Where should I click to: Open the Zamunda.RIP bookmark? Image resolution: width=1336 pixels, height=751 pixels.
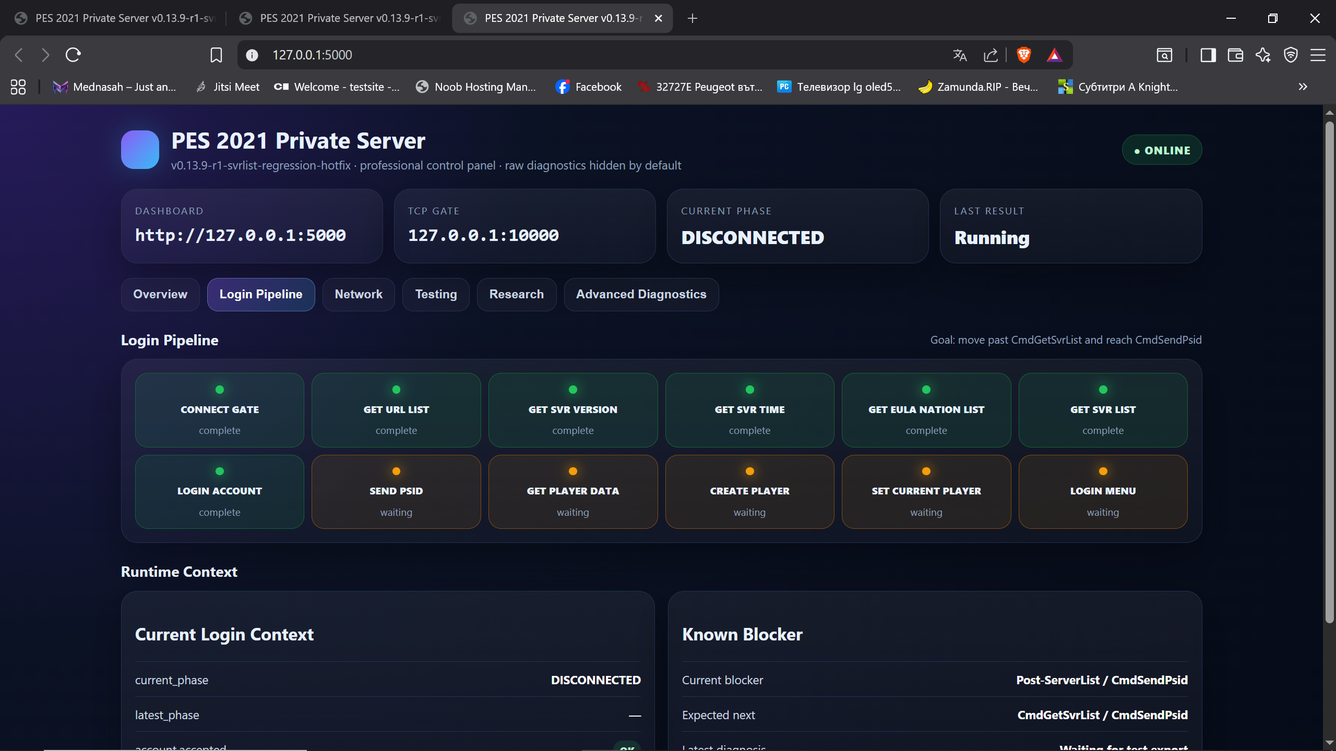pyautogui.click(x=978, y=87)
